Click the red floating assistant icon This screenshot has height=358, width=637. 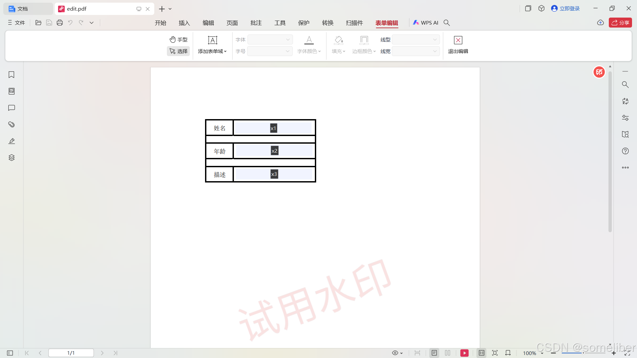point(599,72)
